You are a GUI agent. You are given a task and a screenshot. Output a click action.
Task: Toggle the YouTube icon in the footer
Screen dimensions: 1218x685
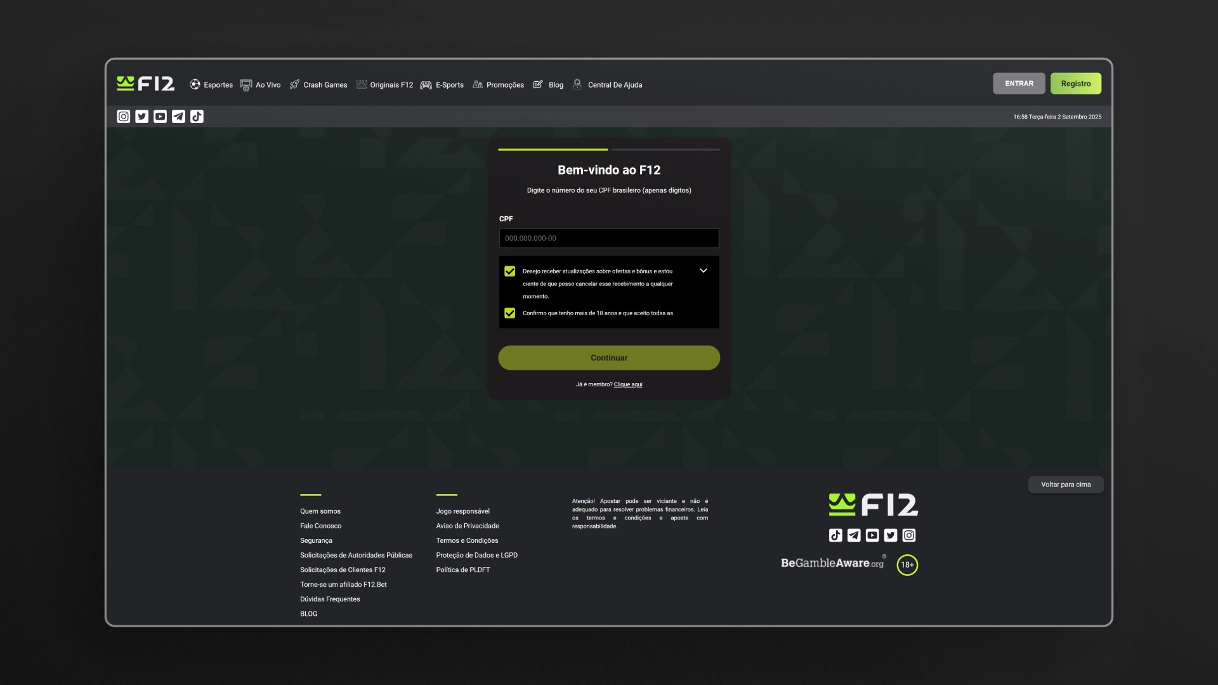(872, 535)
